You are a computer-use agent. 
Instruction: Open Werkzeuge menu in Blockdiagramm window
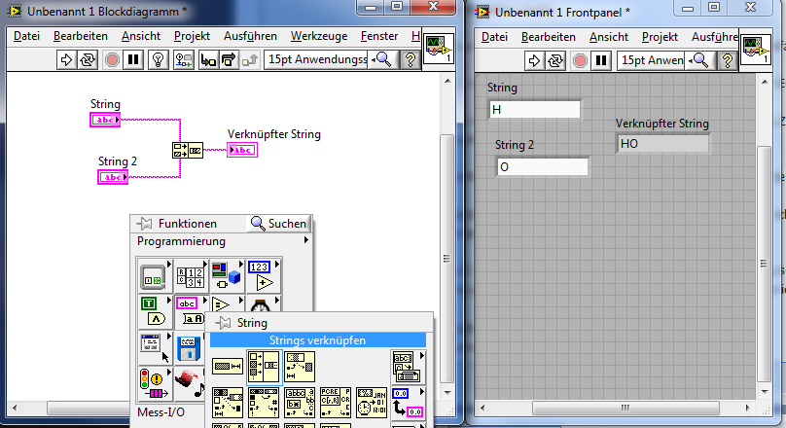(x=319, y=36)
